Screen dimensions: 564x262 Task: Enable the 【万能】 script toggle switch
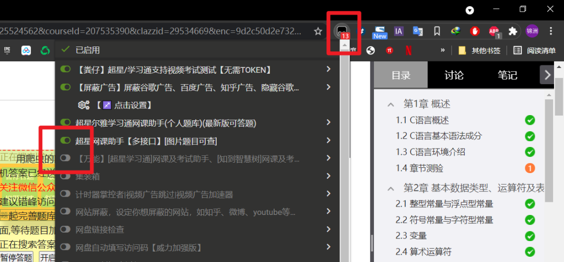coord(65,158)
